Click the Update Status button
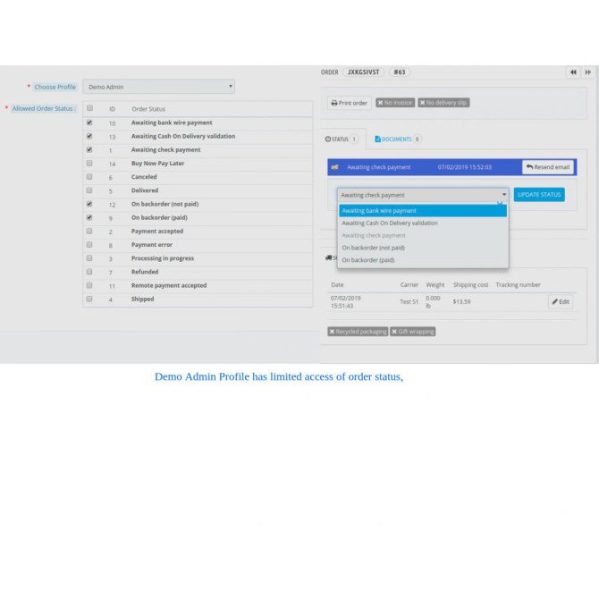The image size is (599, 599). click(539, 194)
